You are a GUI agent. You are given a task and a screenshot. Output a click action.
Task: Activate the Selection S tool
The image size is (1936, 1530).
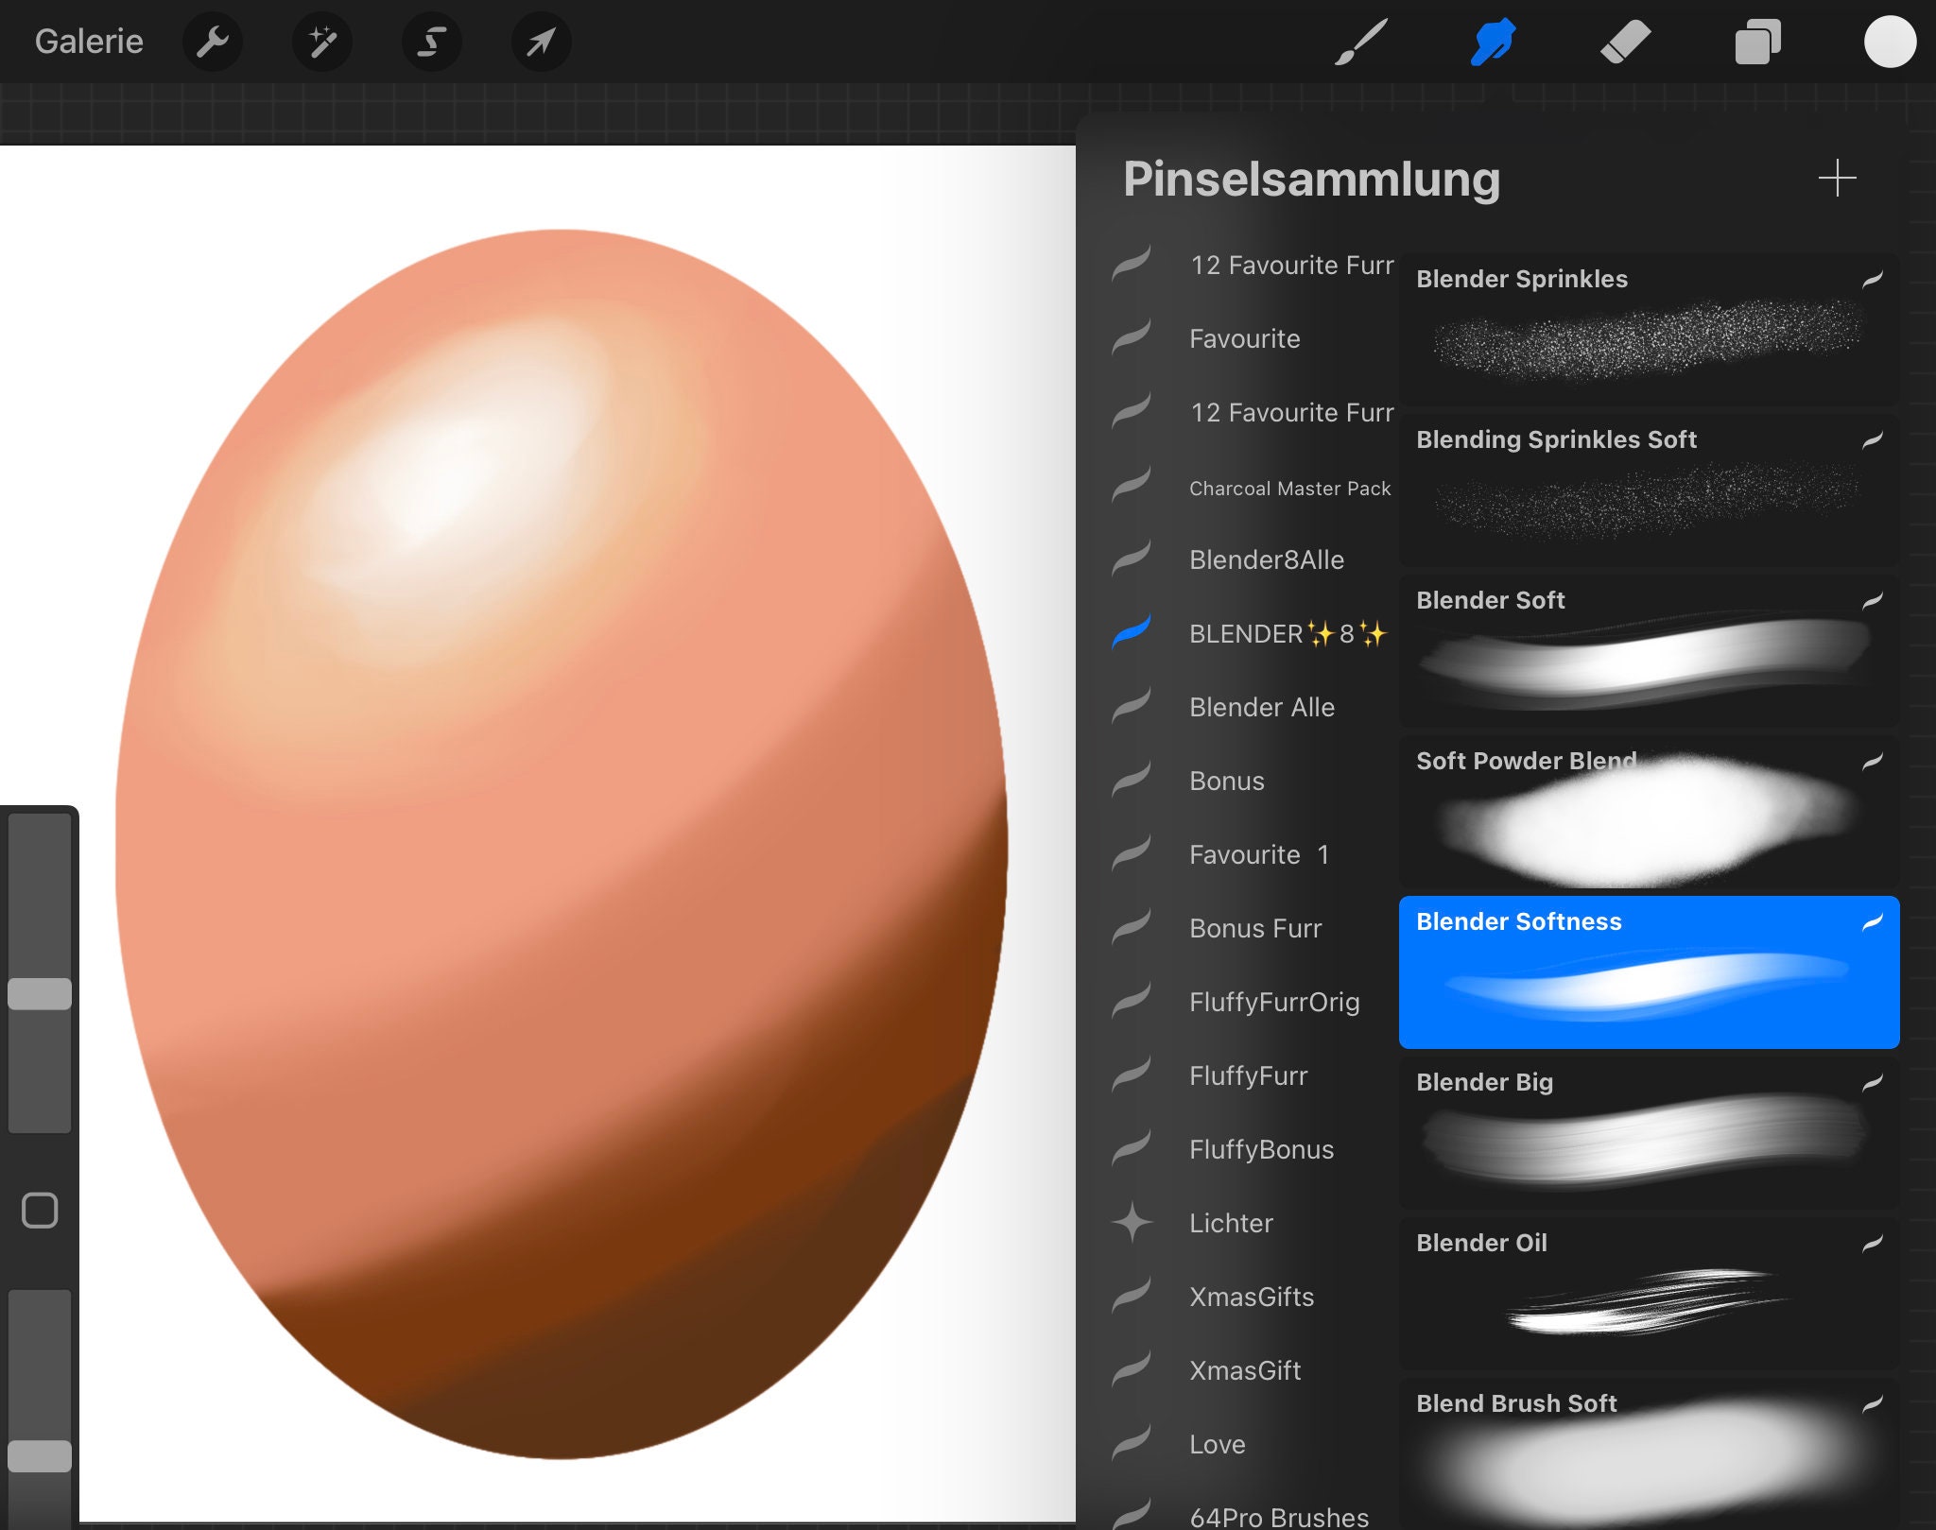(432, 42)
